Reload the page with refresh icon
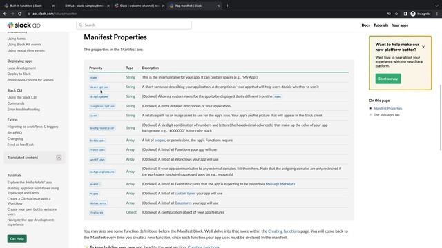Image resolution: width=442 pixels, height=248 pixels. tap(20, 14)
